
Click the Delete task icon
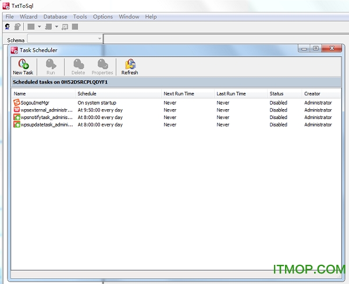pyautogui.click(x=79, y=64)
